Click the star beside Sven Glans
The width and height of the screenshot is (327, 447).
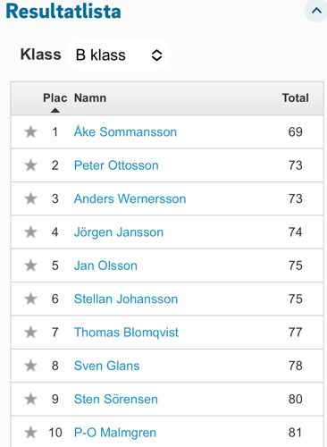coord(30,366)
